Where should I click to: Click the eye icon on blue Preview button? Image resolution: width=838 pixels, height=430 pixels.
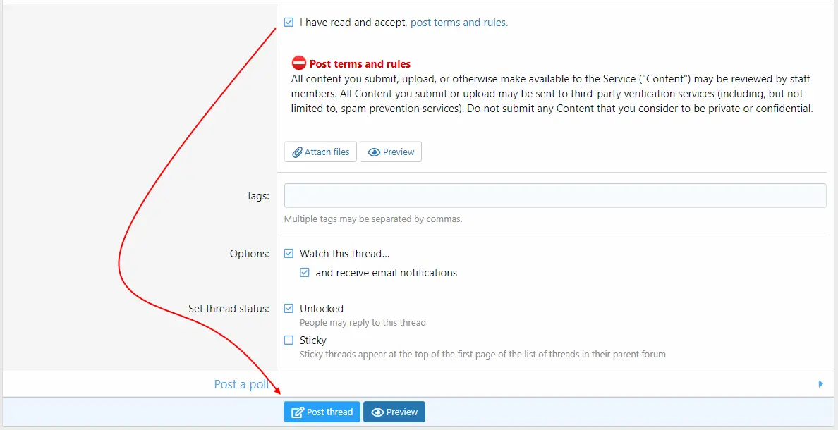click(378, 412)
